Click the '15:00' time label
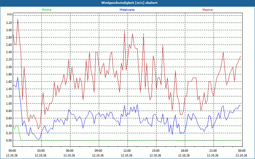Screen dimensions: 255x159 156,151
